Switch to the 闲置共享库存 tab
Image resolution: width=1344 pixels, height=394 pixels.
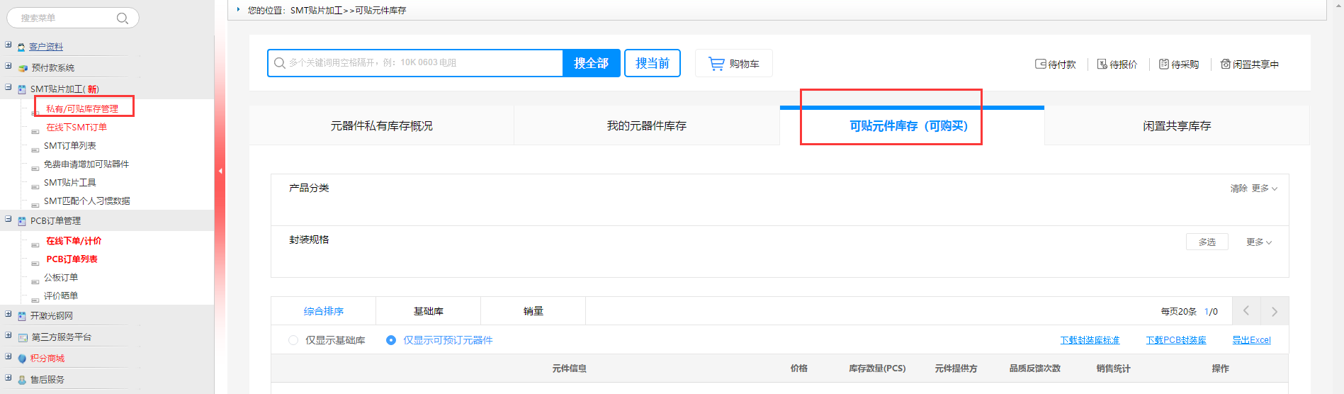(1176, 126)
